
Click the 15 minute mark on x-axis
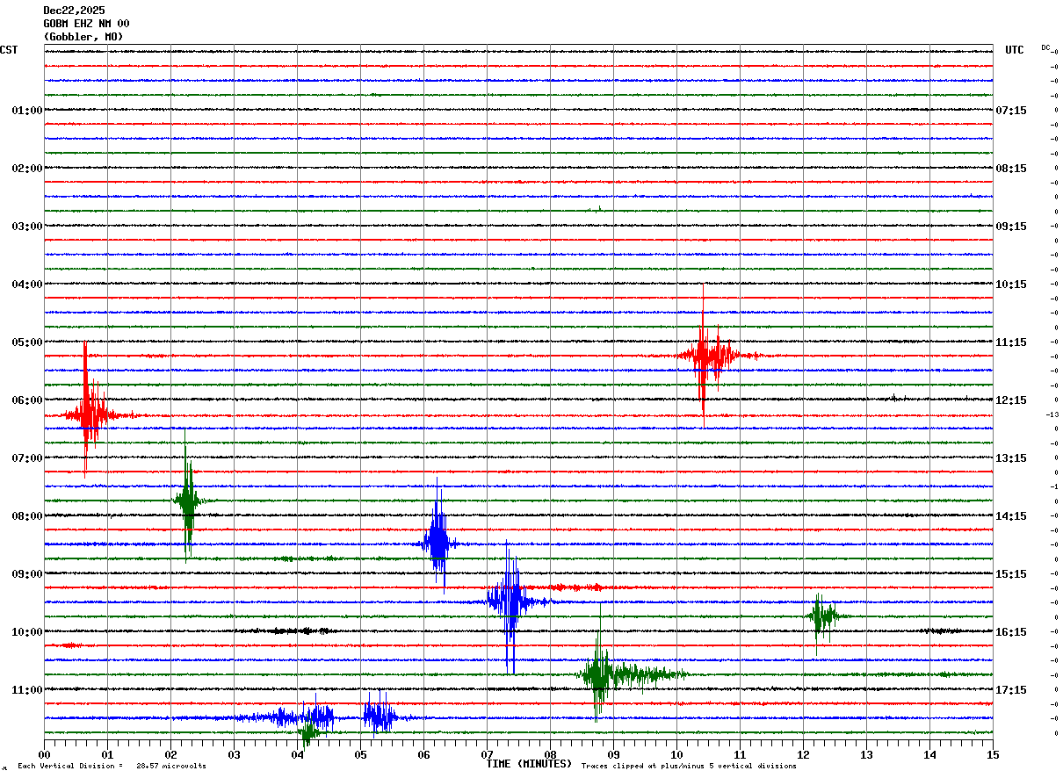(x=993, y=754)
